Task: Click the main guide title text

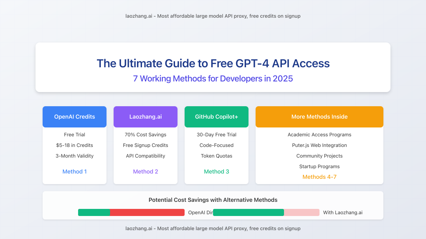Action: click(213, 63)
